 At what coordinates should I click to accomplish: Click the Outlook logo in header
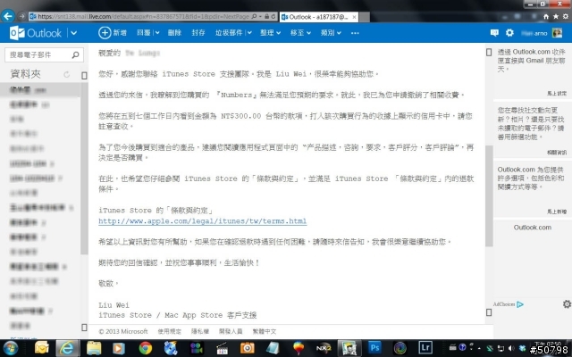pos(36,33)
